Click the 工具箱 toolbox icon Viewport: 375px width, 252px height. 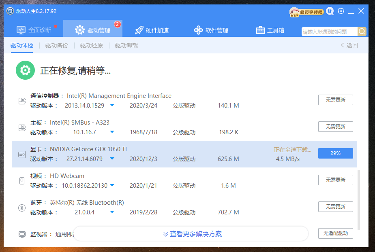coord(260,30)
